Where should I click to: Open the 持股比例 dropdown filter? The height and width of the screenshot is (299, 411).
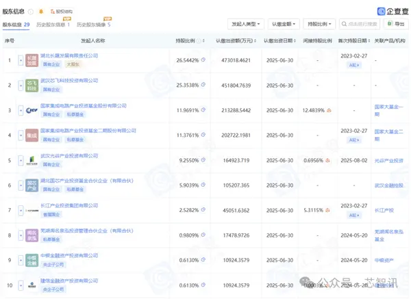coord(319,24)
